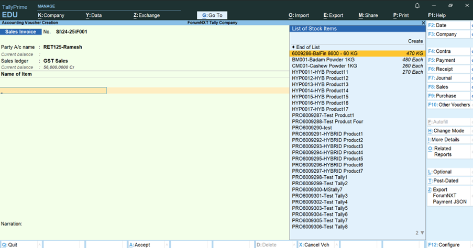
Task: Select BM001-Badam Powder 1KG item
Action: 357,60
